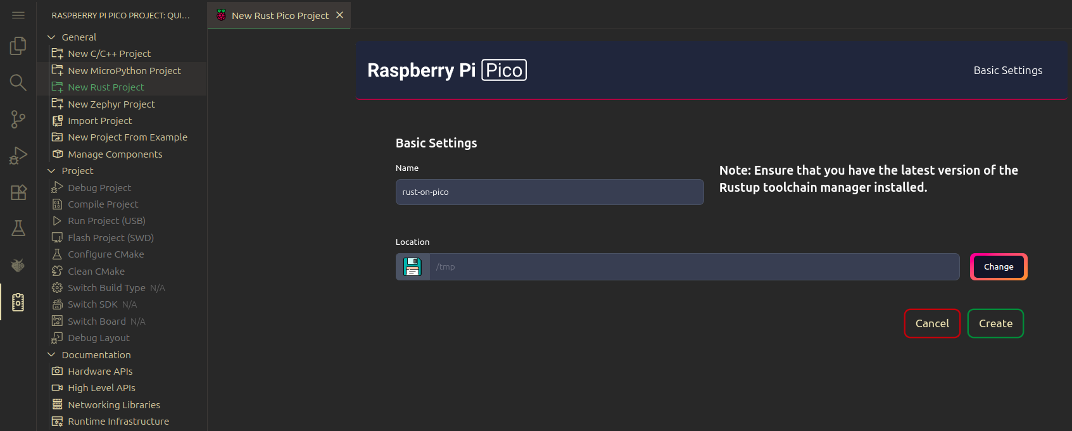1072x431 pixels.
Task: Click Basic Settings navigation link
Action: pos(1007,70)
